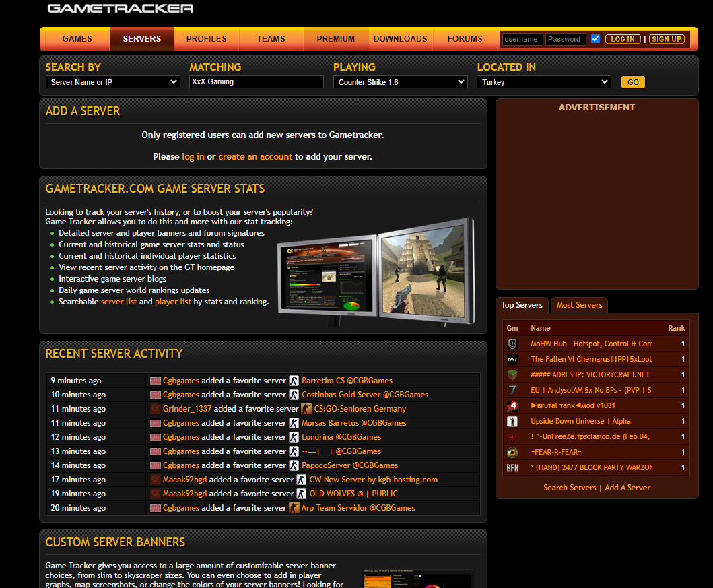Follow the 'create an account' link

(x=255, y=156)
